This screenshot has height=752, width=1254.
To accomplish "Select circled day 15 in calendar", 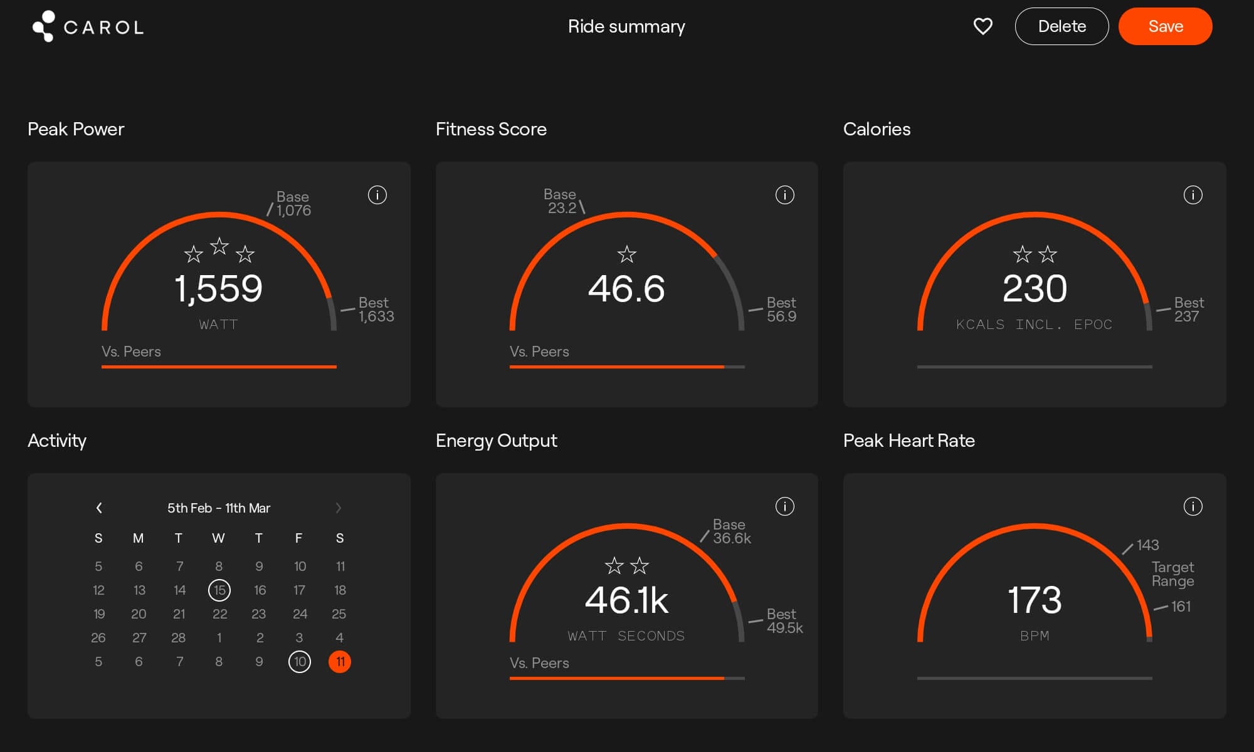I will click(x=219, y=590).
